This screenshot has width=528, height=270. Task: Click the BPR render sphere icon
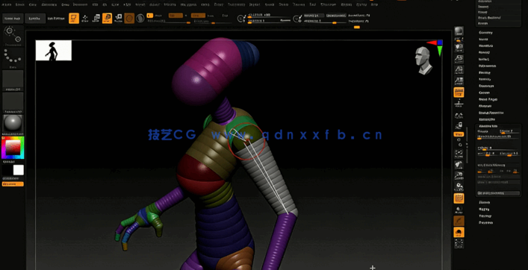pyautogui.click(x=459, y=31)
